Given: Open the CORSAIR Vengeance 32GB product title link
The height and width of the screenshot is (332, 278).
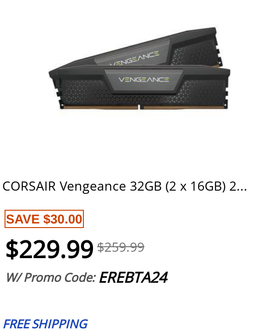Looking at the screenshot, I should click(124, 187).
